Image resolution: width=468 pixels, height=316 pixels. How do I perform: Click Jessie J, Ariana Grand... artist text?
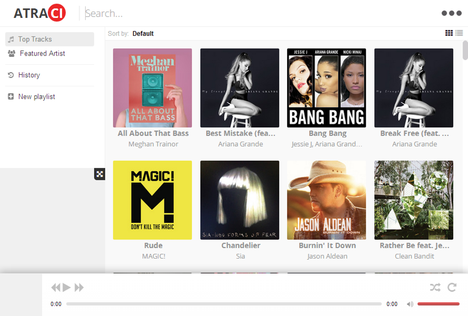pos(327,144)
